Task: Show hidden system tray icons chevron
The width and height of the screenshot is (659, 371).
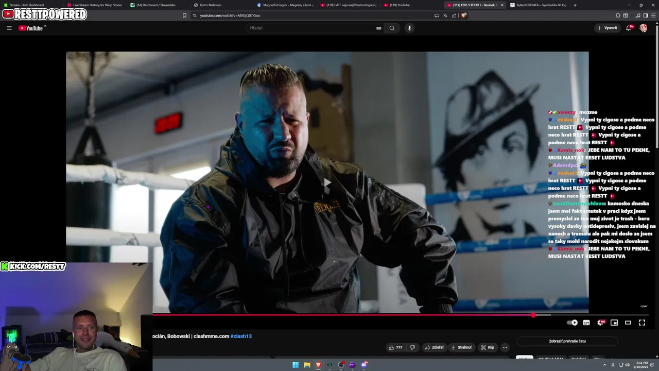Action: (604, 365)
